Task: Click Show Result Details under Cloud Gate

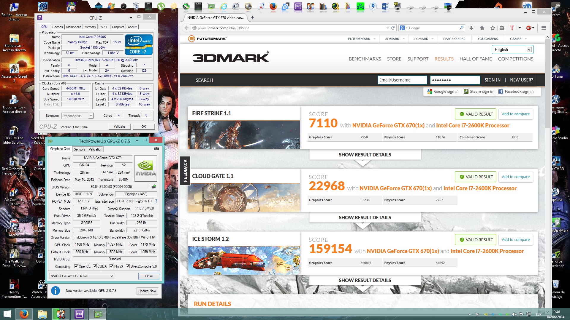Action: point(365,217)
